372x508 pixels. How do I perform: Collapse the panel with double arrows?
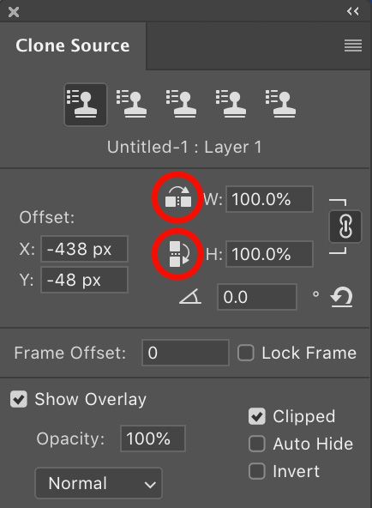tap(352, 12)
